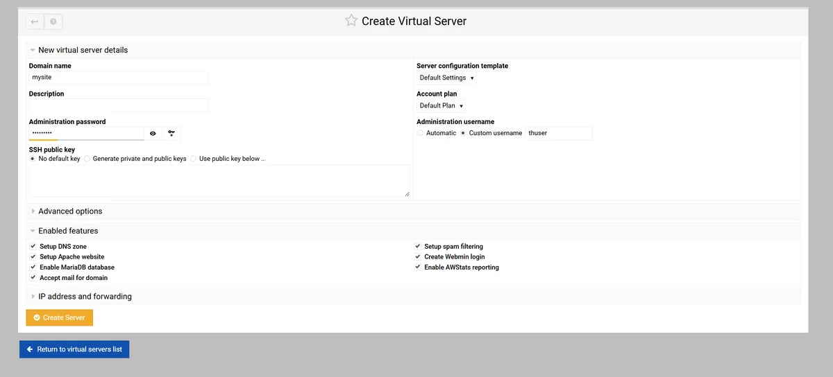Choose Use public key below option

[x=194, y=159]
